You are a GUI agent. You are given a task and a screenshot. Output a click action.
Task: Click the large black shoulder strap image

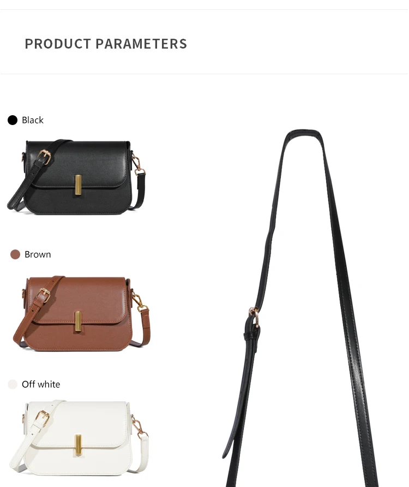coord(300,307)
